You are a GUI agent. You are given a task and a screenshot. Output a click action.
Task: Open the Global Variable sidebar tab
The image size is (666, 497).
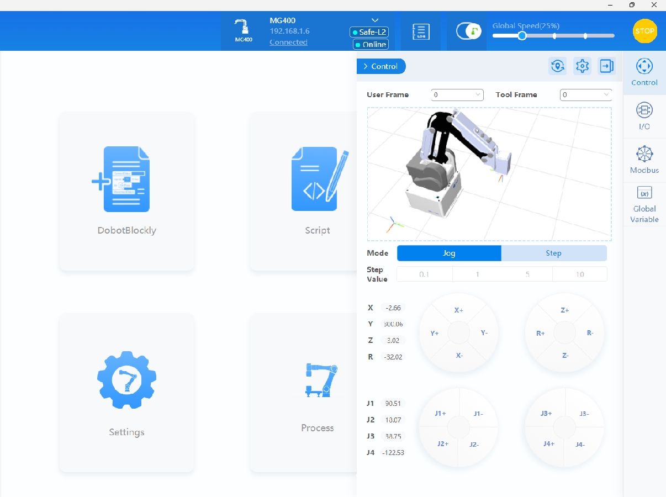644,204
